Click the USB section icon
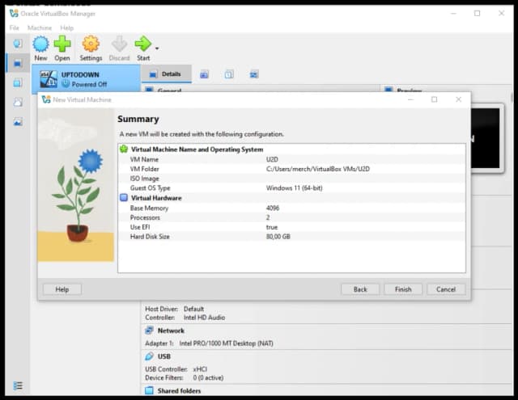The image size is (518, 400). [149, 356]
